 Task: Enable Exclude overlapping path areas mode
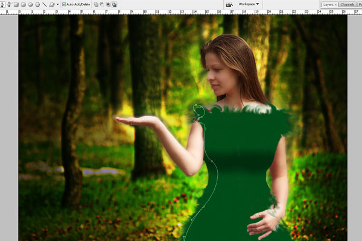(x=113, y=4)
